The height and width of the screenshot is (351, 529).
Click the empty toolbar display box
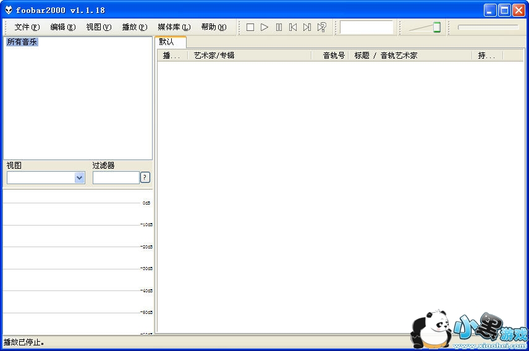click(x=366, y=27)
